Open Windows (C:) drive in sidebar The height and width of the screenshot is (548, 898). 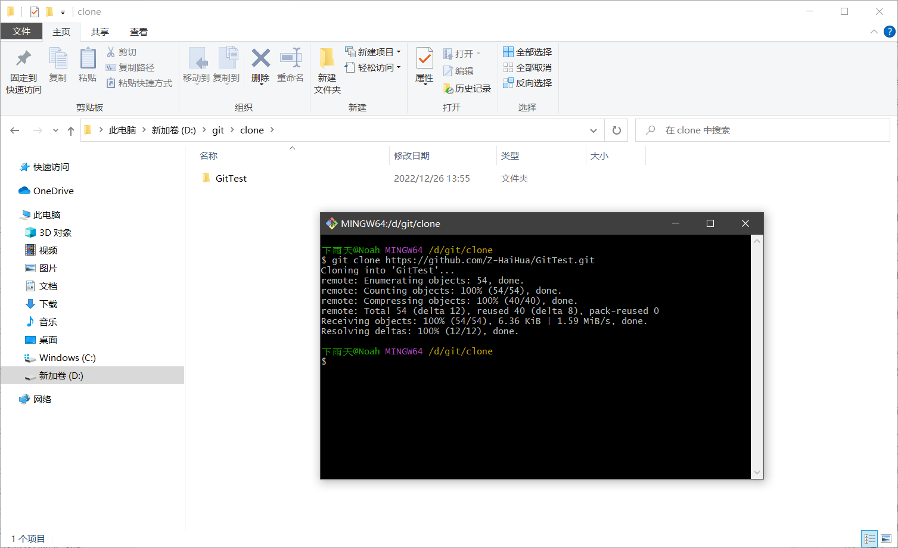click(x=67, y=358)
